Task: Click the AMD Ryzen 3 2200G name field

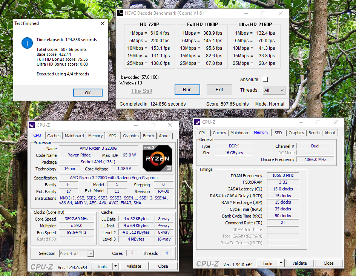Action: 98,148
